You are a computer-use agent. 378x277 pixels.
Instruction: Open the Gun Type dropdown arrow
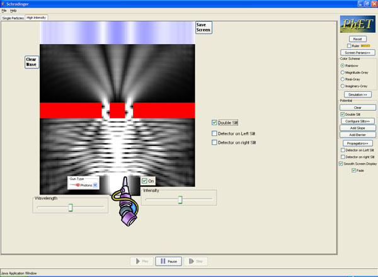(95, 185)
